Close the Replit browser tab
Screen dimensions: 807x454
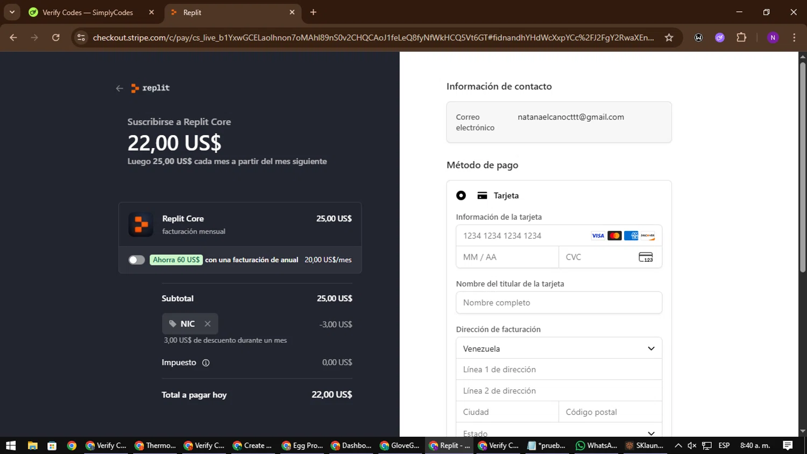292,12
